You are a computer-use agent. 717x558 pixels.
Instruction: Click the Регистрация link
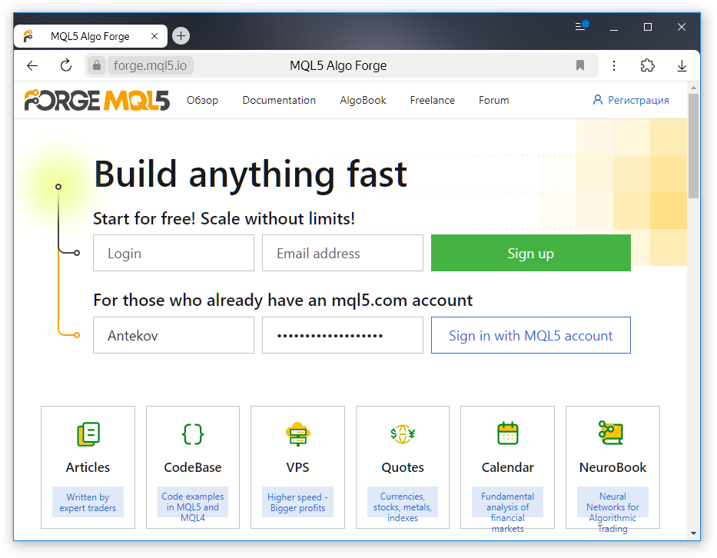coord(638,100)
